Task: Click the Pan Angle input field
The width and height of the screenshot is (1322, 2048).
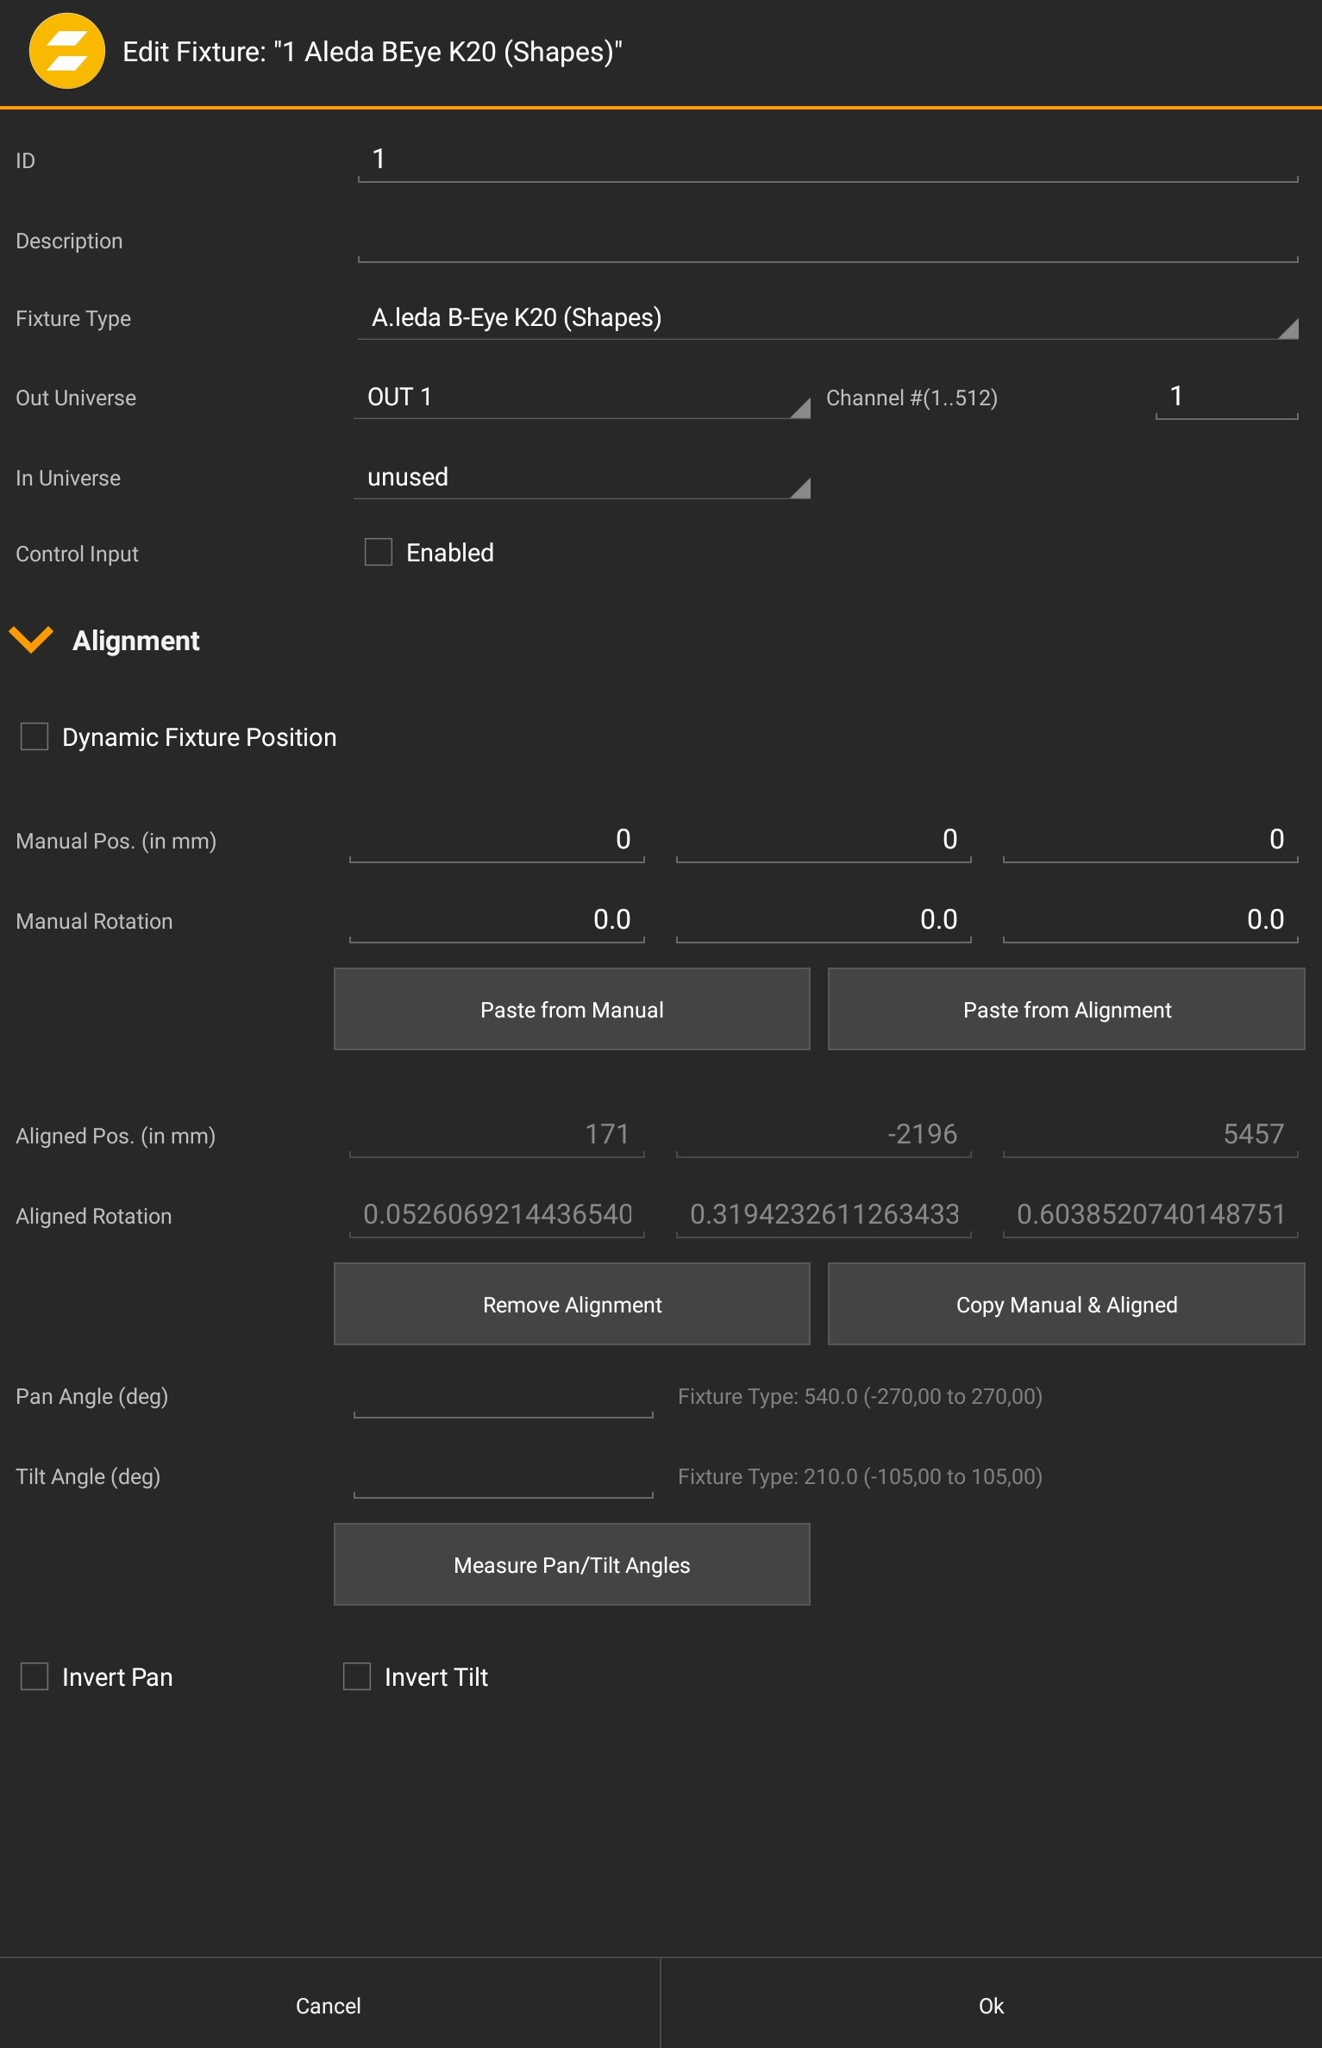Action: coord(503,1396)
